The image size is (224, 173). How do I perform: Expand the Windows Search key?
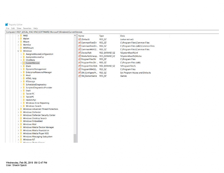coord(21,106)
